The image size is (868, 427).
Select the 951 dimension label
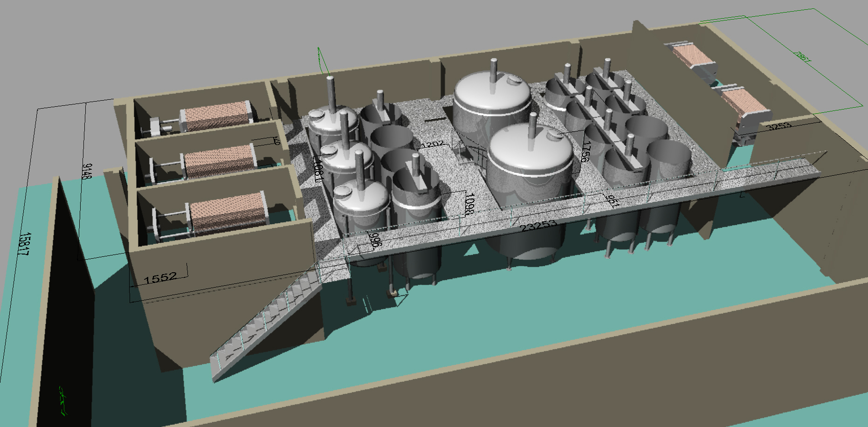coord(612,200)
